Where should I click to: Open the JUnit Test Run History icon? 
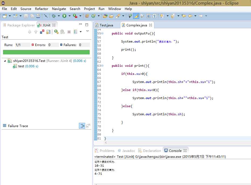(75, 32)
